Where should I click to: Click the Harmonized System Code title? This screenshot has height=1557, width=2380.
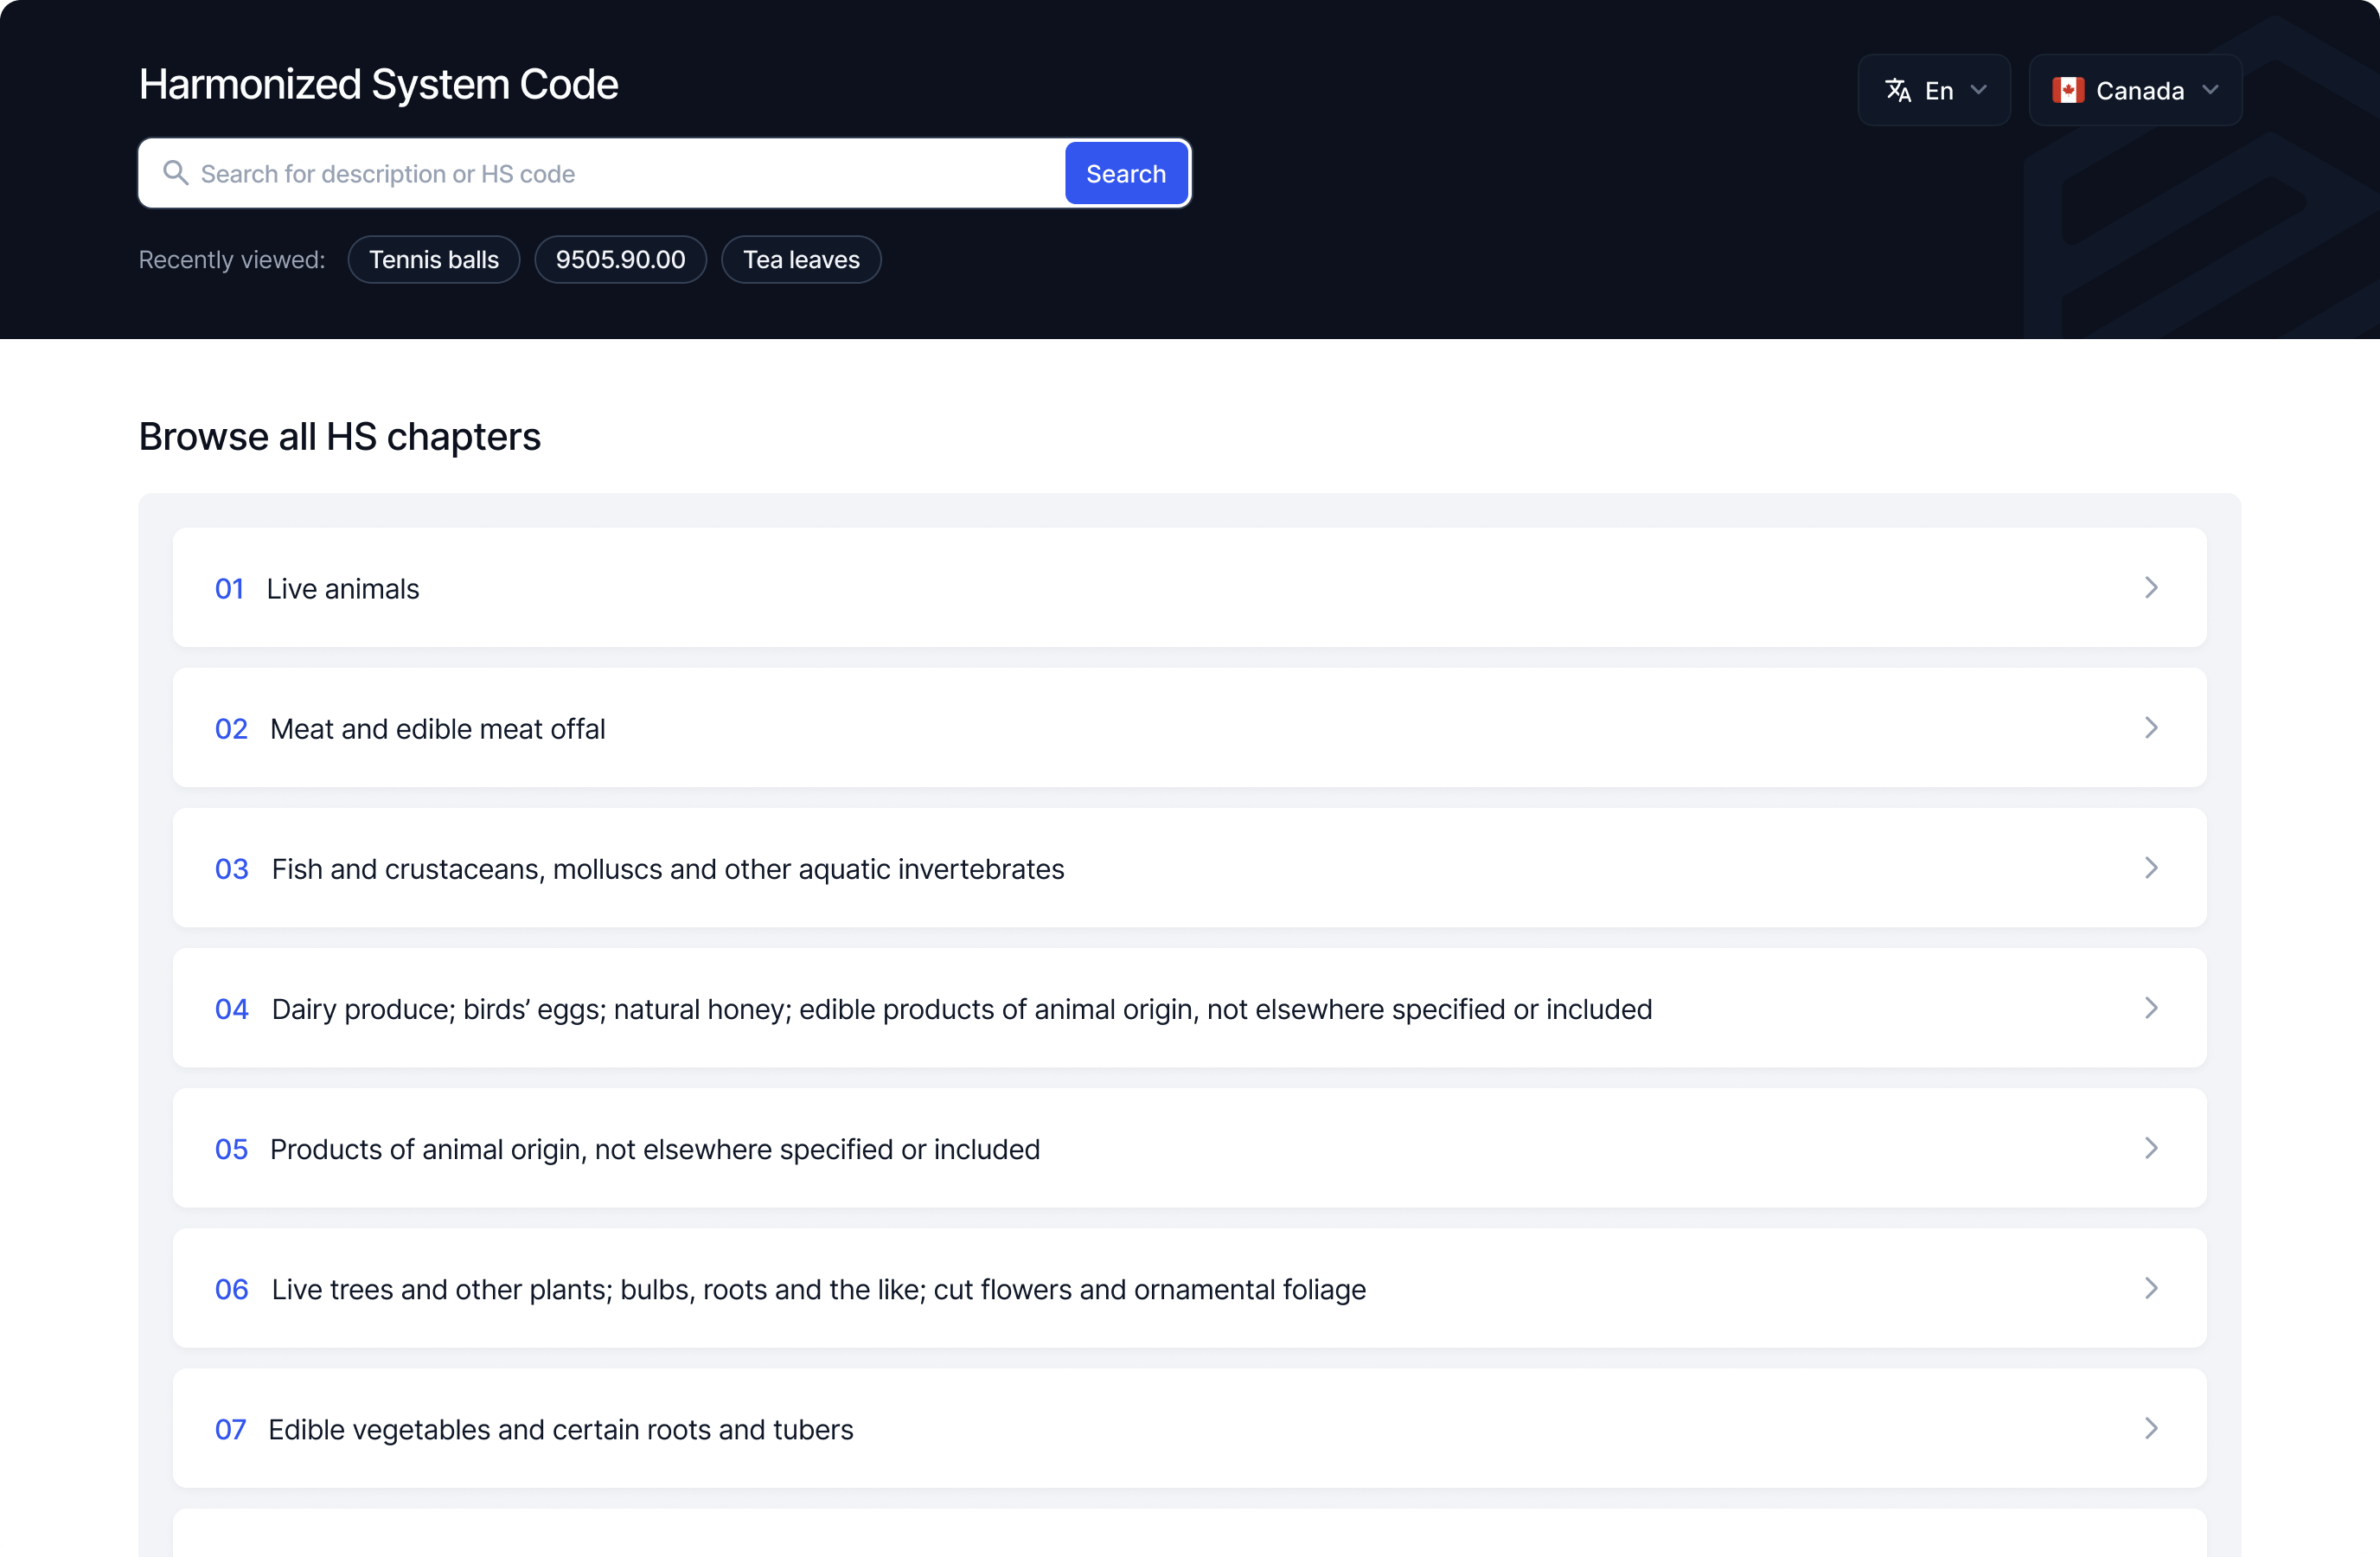[x=378, y=84]
